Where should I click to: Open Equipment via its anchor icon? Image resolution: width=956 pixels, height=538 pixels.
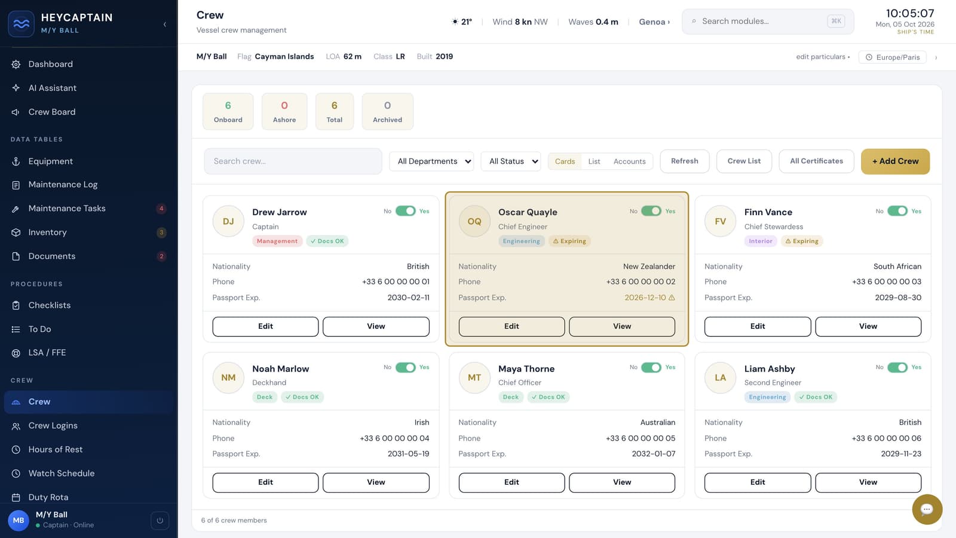pos(16,161)
